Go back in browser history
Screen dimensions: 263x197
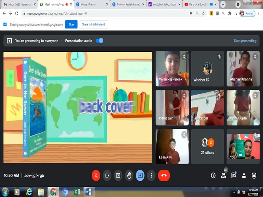(x=5, y=14)
